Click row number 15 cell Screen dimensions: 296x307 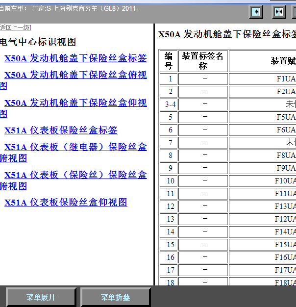(169, 245)
